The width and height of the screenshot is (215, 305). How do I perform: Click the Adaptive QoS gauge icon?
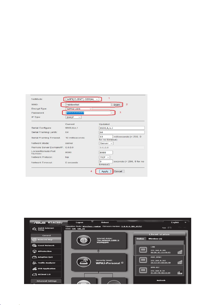35,257
